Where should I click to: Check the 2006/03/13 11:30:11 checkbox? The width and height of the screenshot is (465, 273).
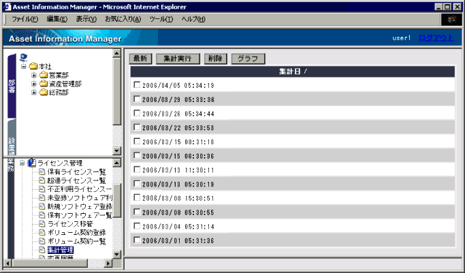(x=137, y=170)
